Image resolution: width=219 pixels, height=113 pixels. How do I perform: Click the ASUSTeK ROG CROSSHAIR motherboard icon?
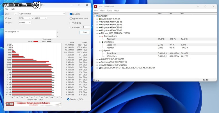[x=100, y=68]
